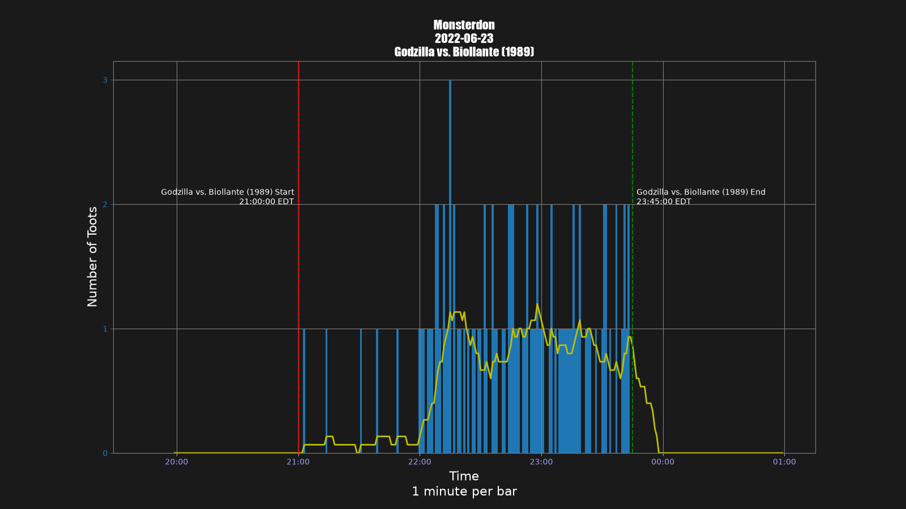Viewport: 906px width, 509px height.
Task: Click the "20:00" x-axis tick label
Action: 177,462
